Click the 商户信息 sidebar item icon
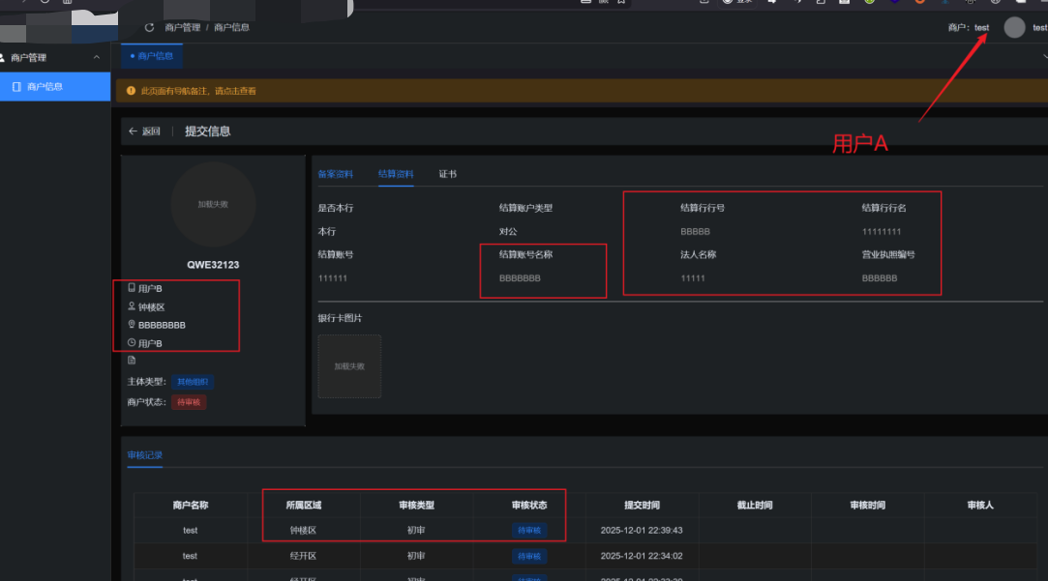The width and height of the screenshot is (1048, 581). (x=16, y=87)
